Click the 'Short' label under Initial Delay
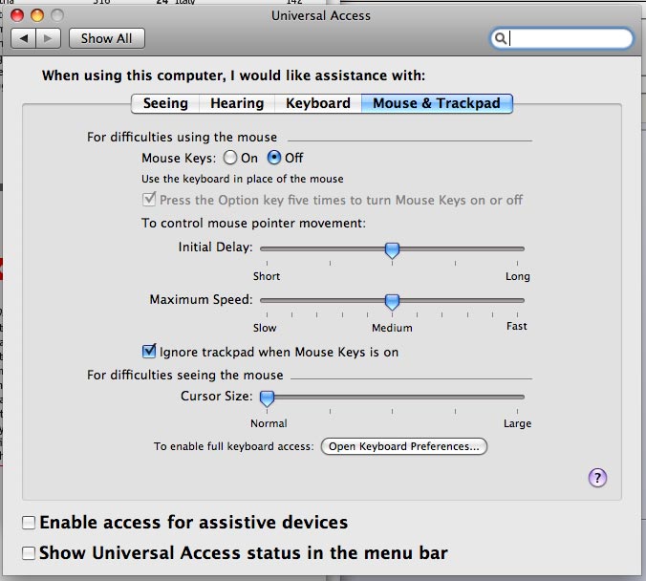 pyautogui.click(x=267, y=276)
